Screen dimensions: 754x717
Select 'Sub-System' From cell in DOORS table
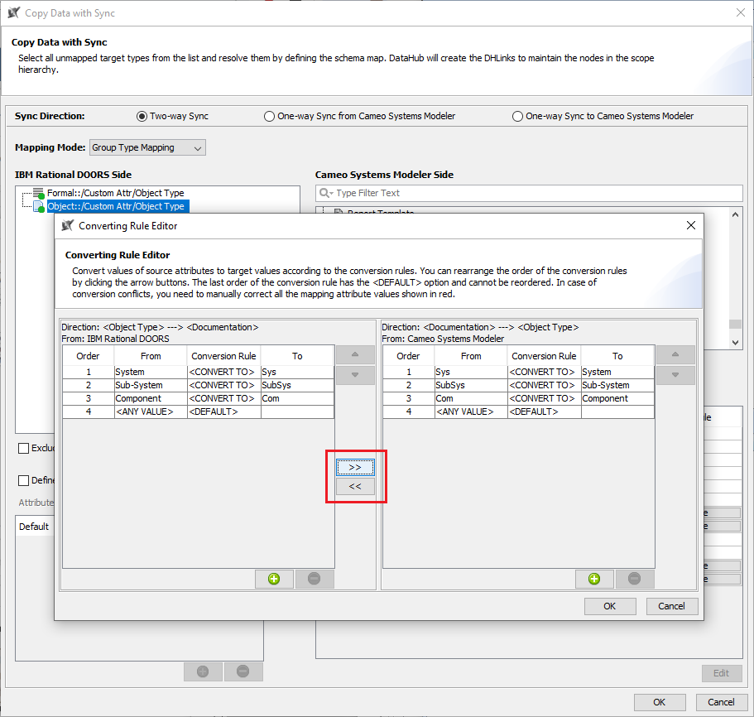[151, 385]
